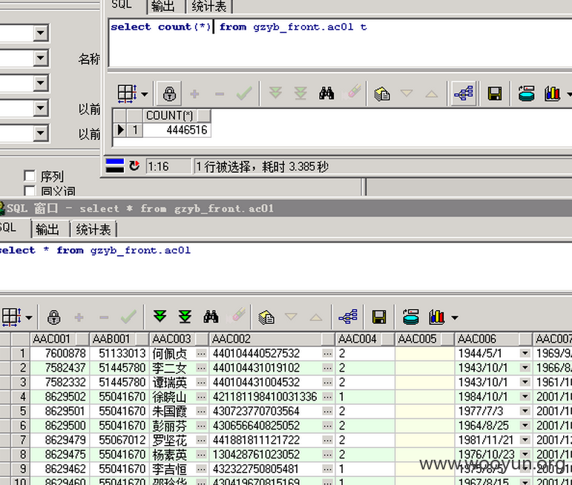Screen dimensions: 572x485
Task: Click binoculars find icon in lower window
Action: pyautogui.click(x=211, y=317)
